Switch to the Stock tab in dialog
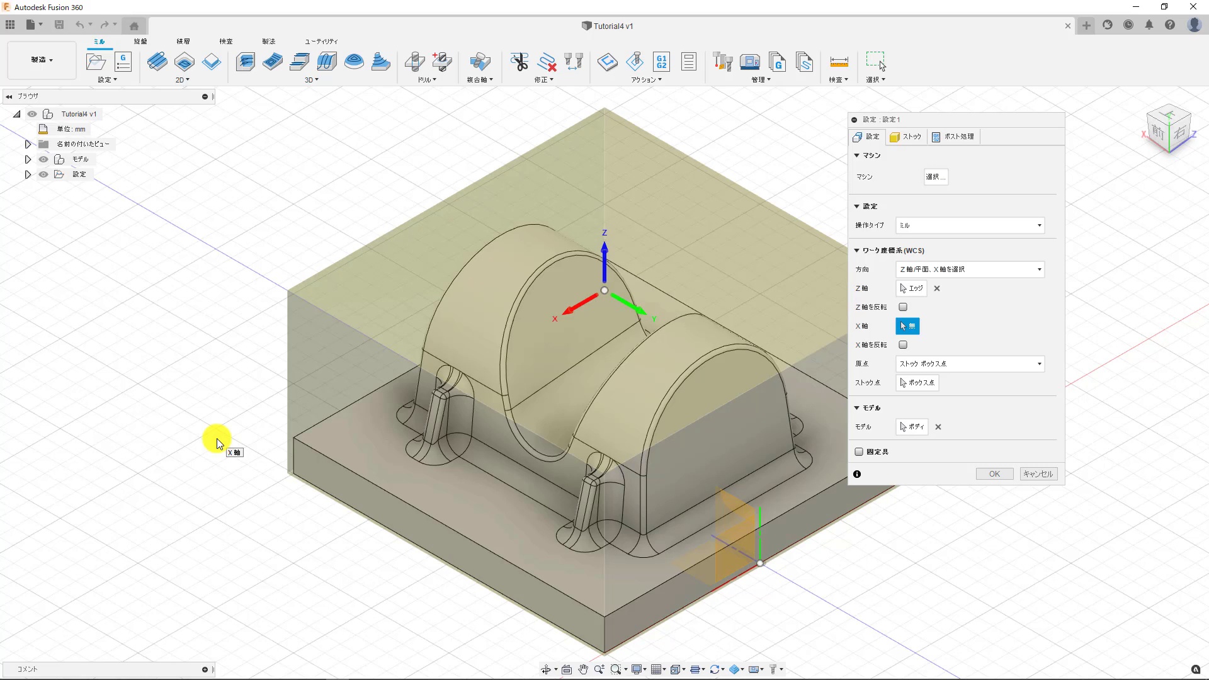The height and width of the screenshot is (680, 1209). (905, 137)
